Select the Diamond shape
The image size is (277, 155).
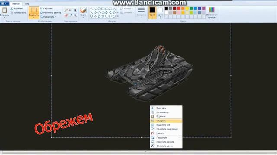95,12
